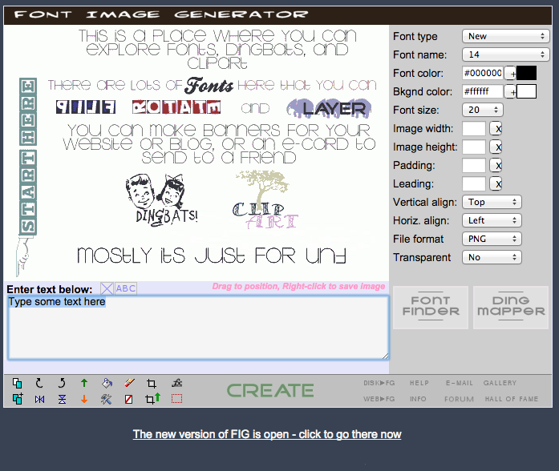Screen dimensions: 559x471
Task: Click the crop with green arrow icon
Action: coord(152,398)
